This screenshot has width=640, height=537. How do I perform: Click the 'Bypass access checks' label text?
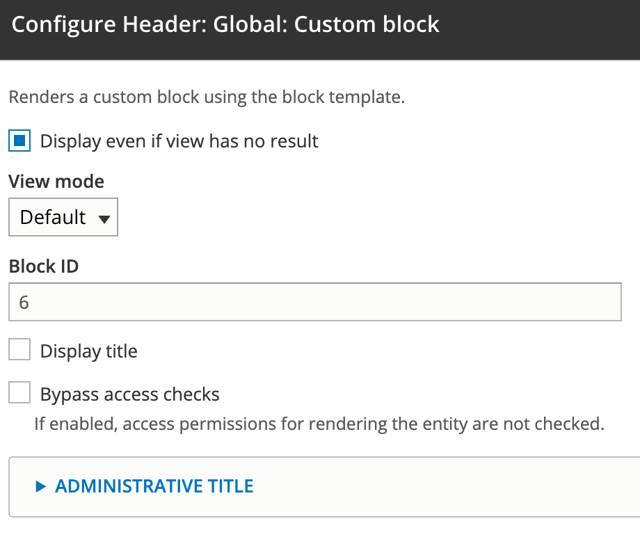click(x=129, y=394)
